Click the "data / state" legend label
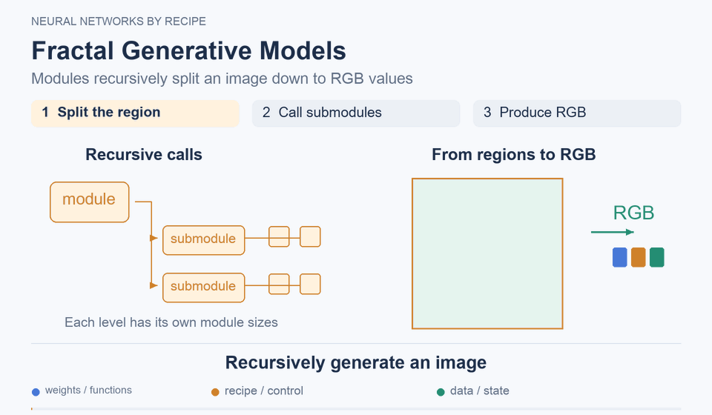 pos(480,391)
